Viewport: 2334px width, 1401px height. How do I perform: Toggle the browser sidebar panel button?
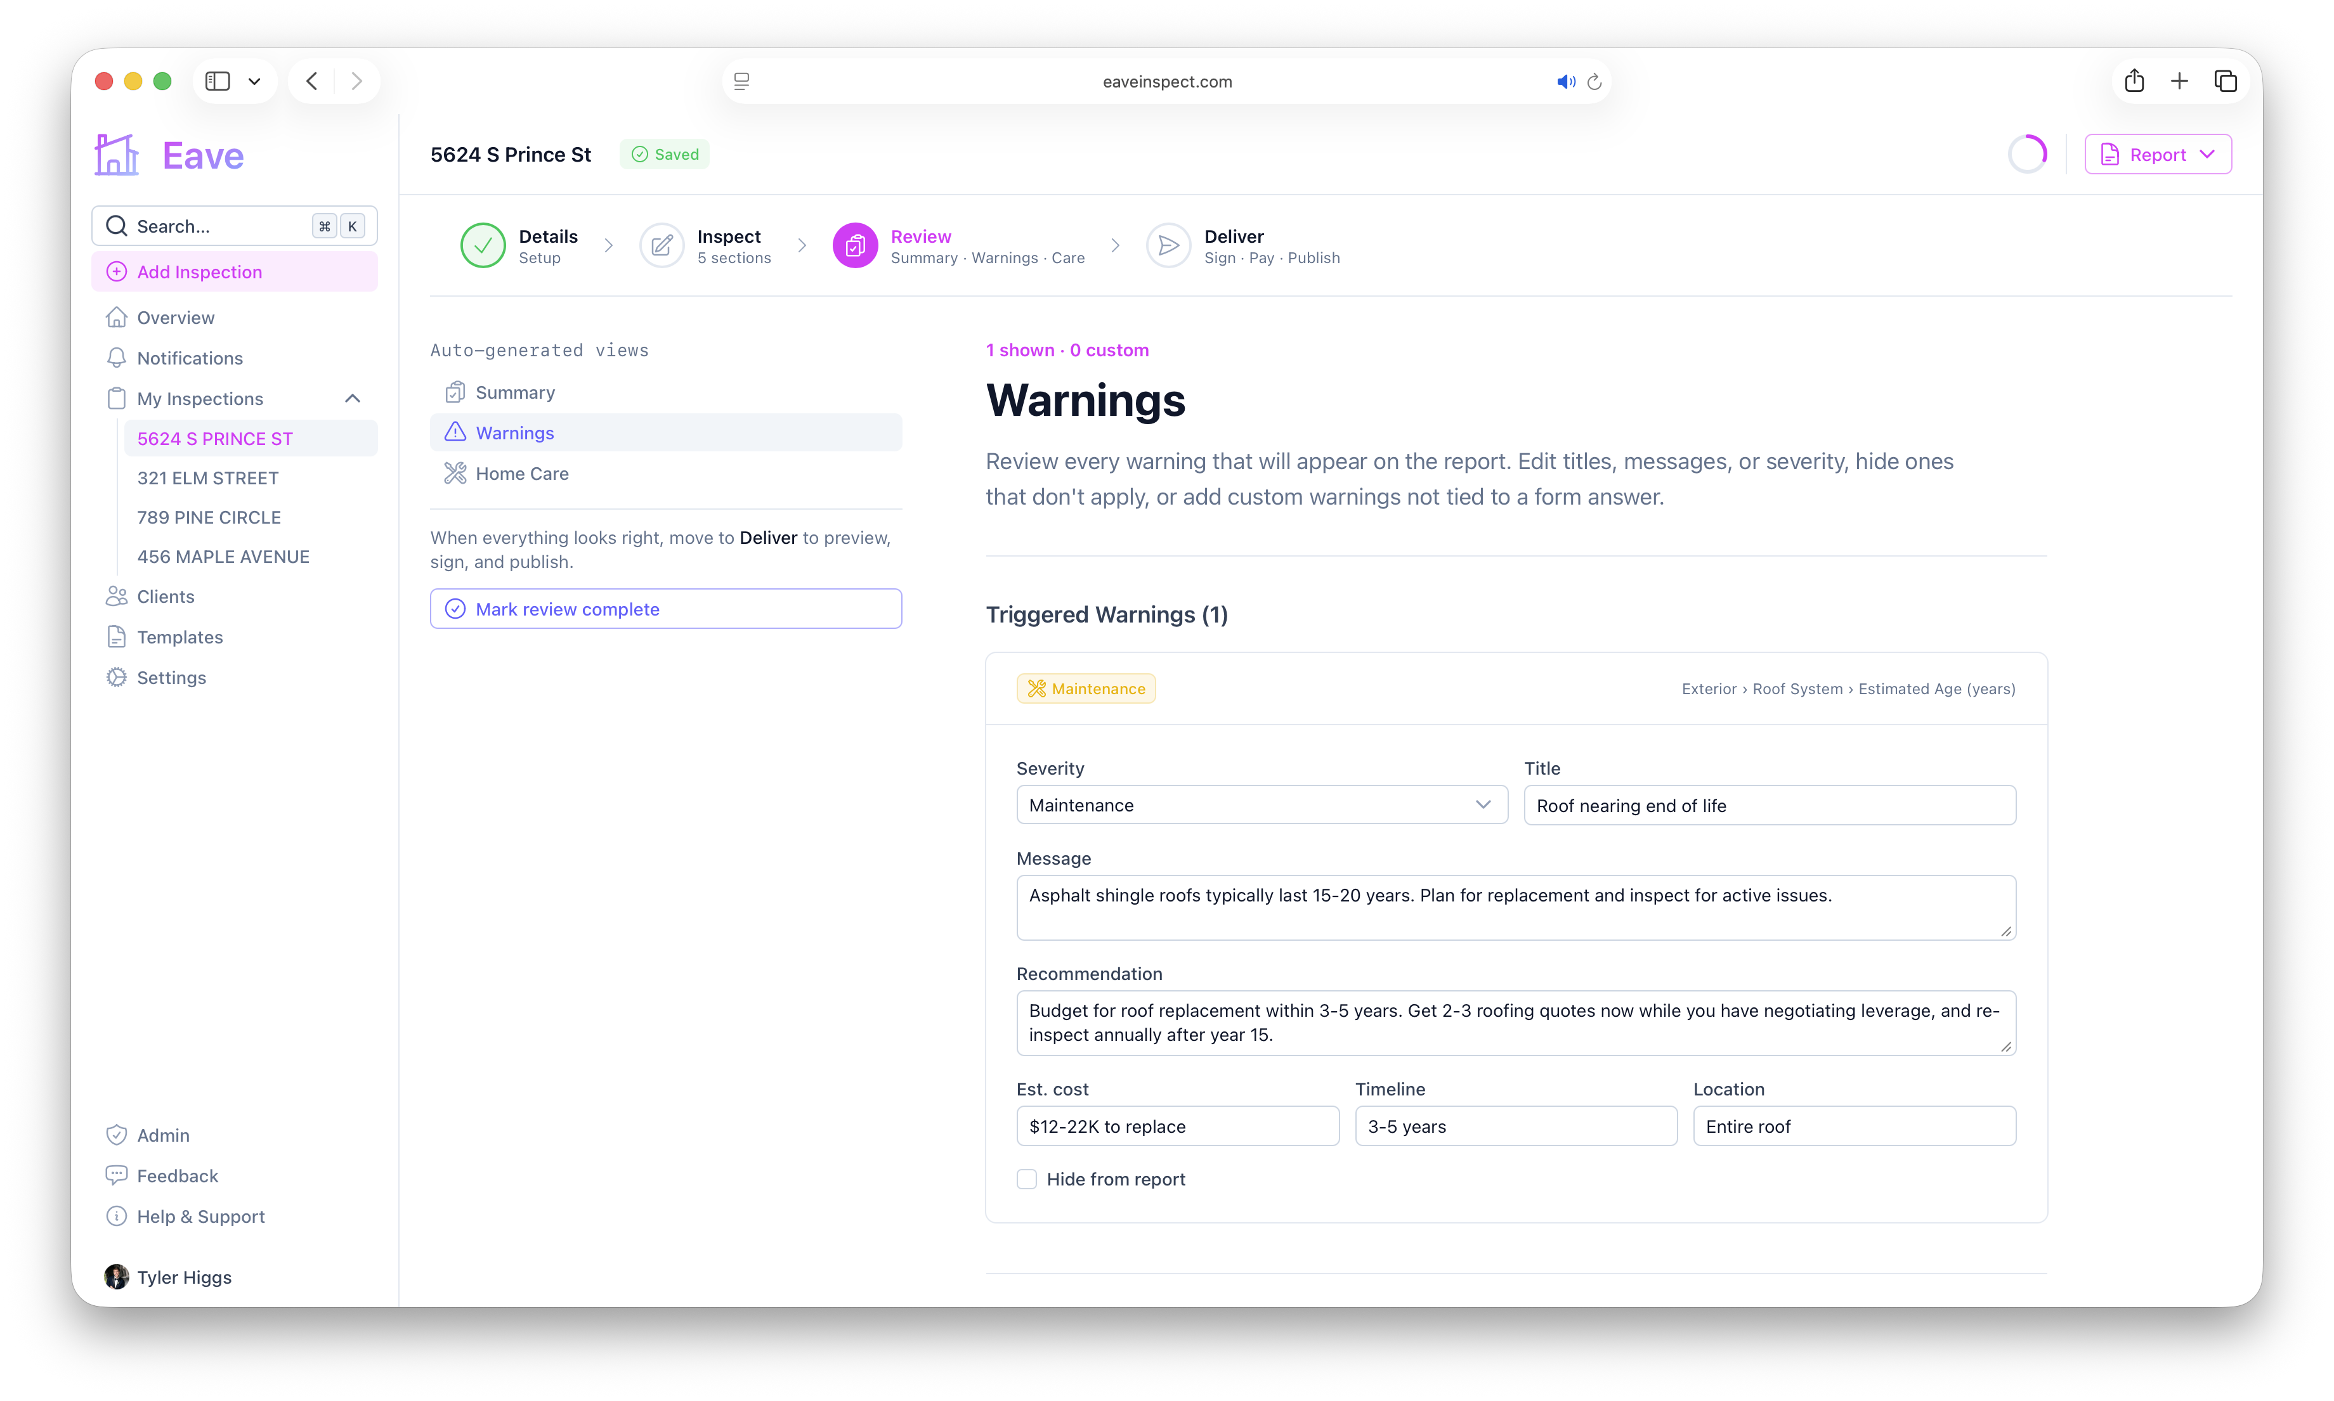218,81
